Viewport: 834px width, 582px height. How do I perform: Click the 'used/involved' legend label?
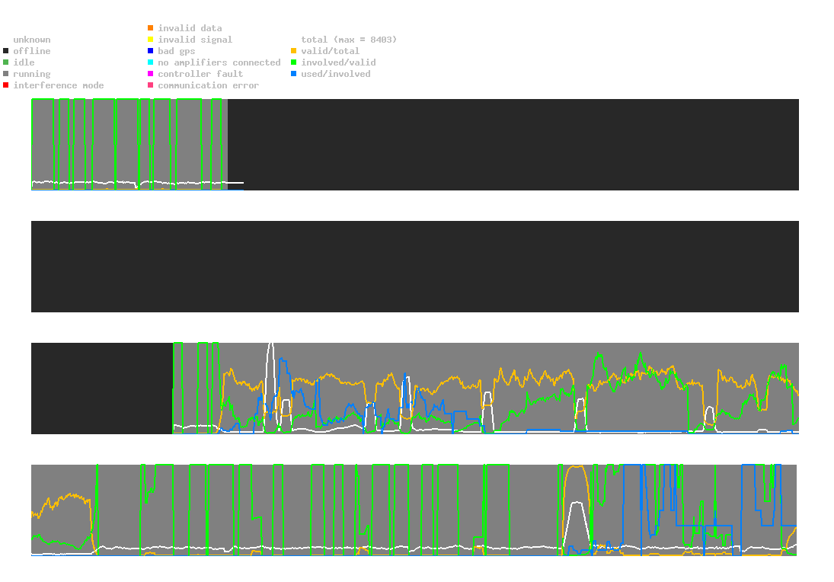336,74
